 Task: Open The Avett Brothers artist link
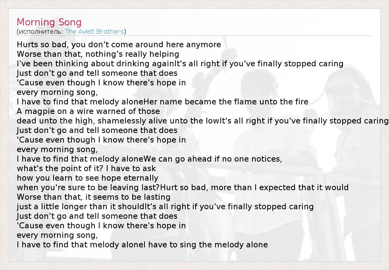point(94,31)
